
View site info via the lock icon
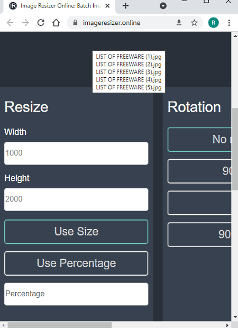click(75, 23)
